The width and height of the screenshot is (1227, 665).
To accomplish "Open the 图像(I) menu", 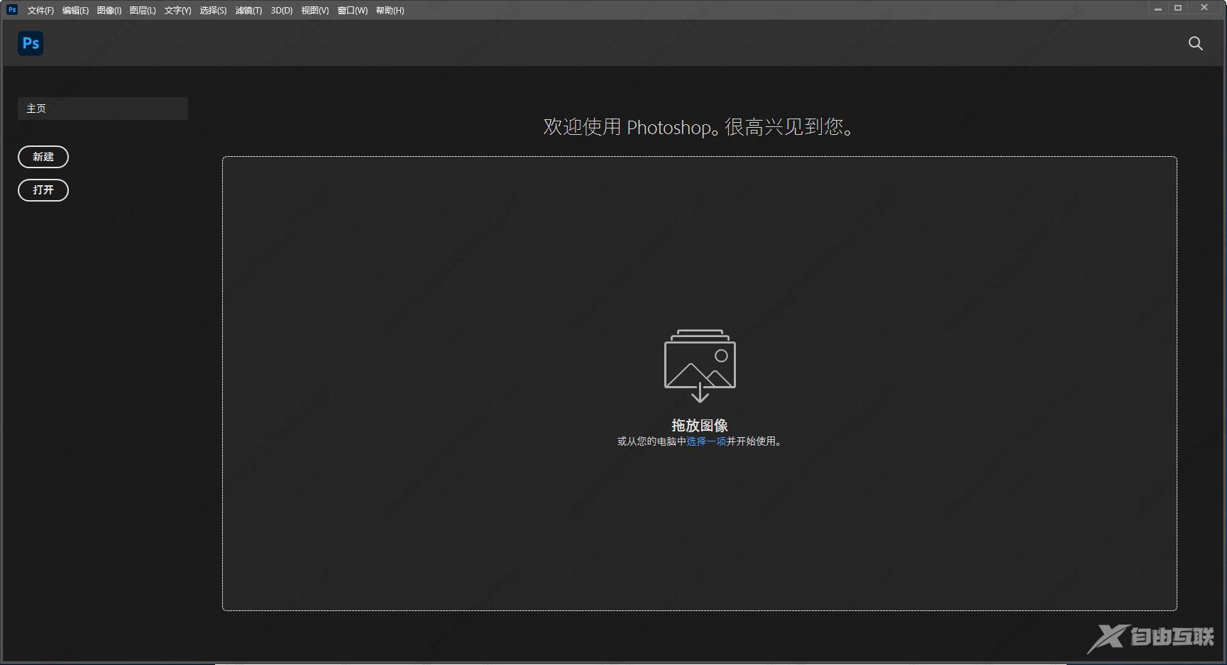I will 109,11.
